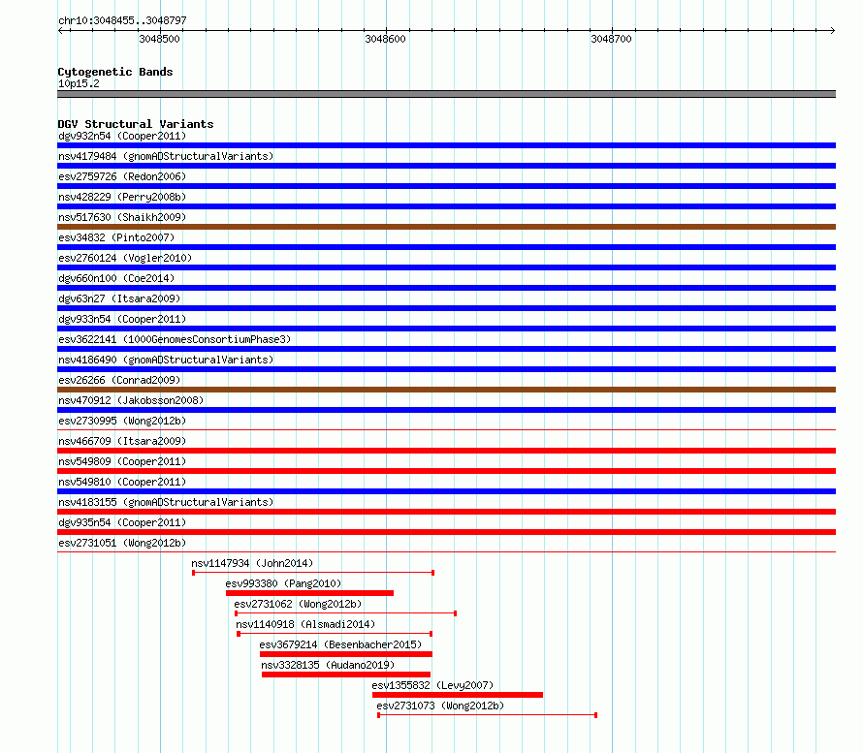Select the nsv4183155 (gnomADStructuralVariants) label
The width and height of the screenshot is (863, 753).
(x=166, y=502)
